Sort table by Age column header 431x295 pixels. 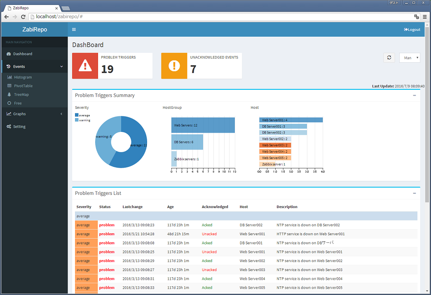(171, 207)
